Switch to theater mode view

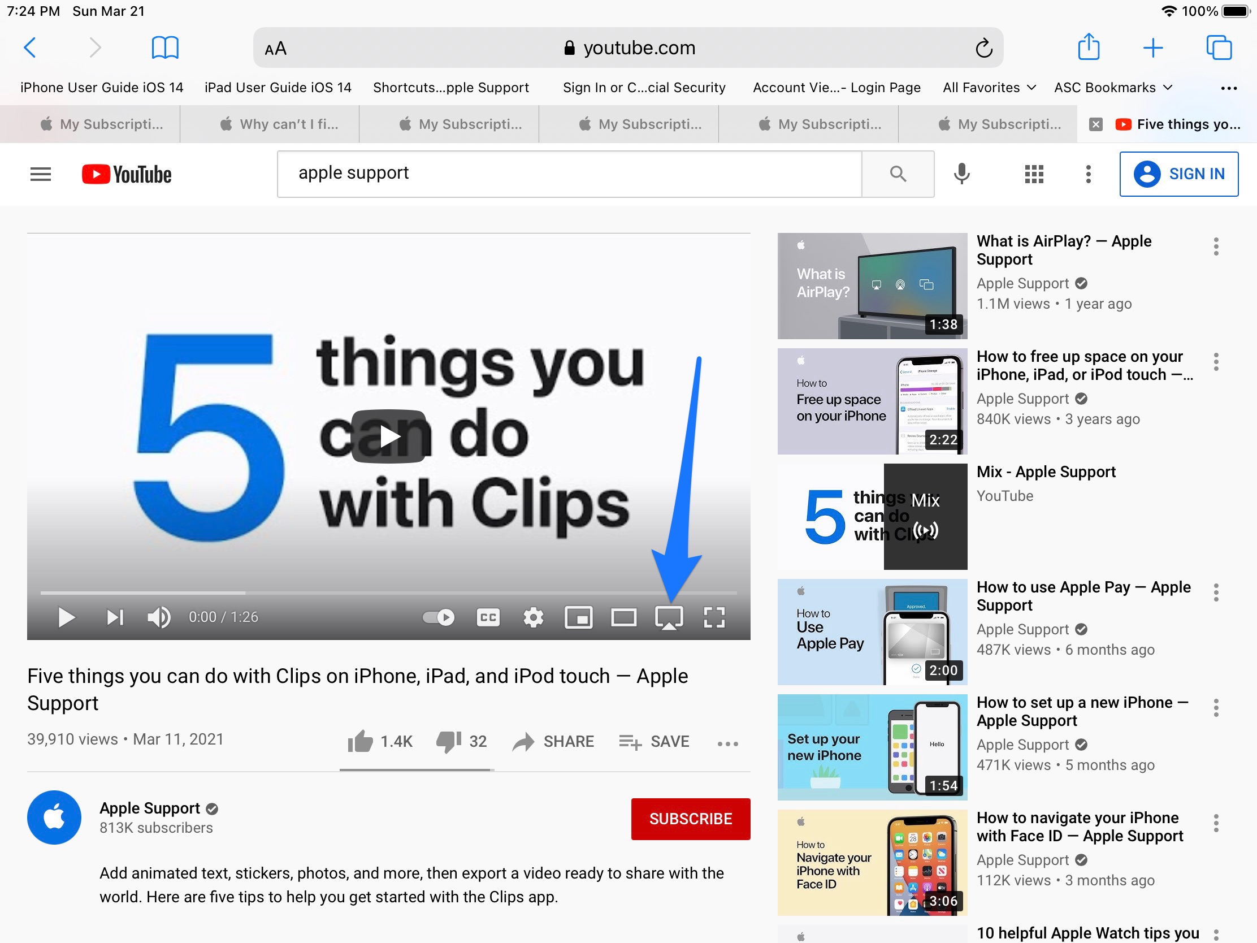tap(623, 617)
